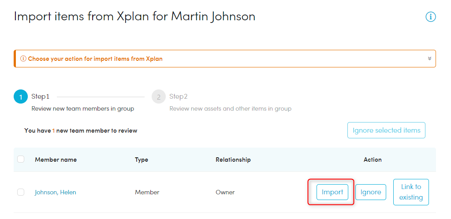Tick the select-all checkbox in the table header

tap(21, 159)
